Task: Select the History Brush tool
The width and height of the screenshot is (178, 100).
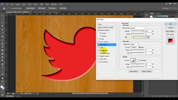Action: coord(3,47)
